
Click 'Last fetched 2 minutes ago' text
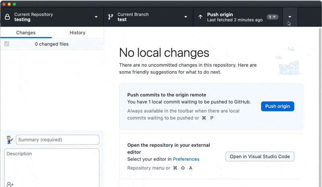pyautogui.click(x=235, y=20)
